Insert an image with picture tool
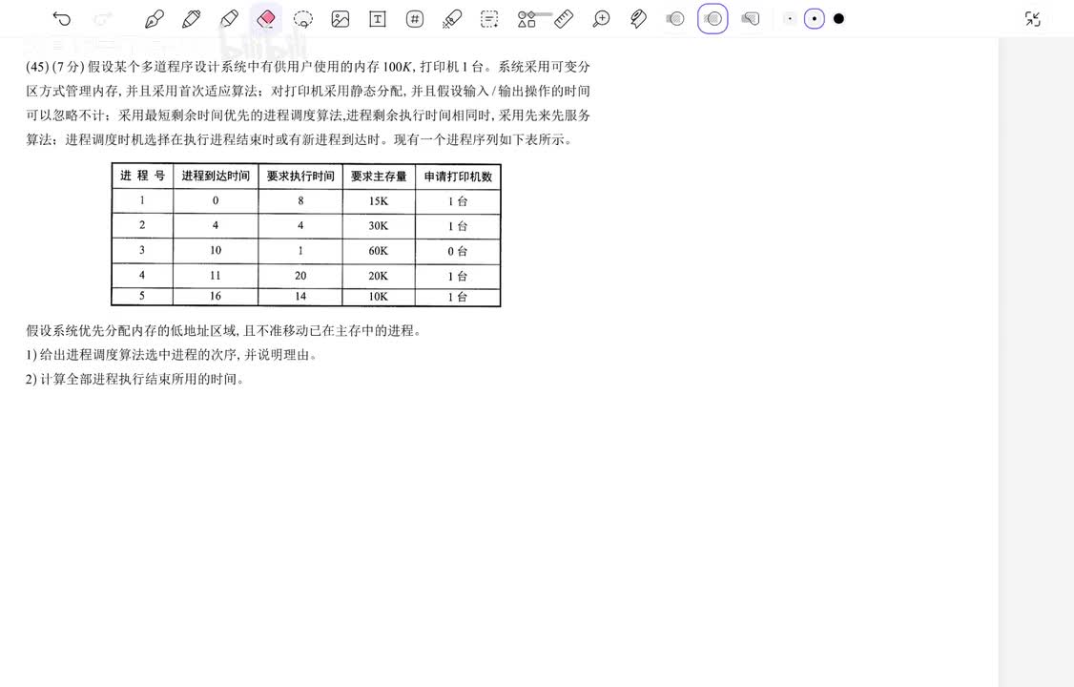The height and width of the screenshot is (687, 1074). 340,19
